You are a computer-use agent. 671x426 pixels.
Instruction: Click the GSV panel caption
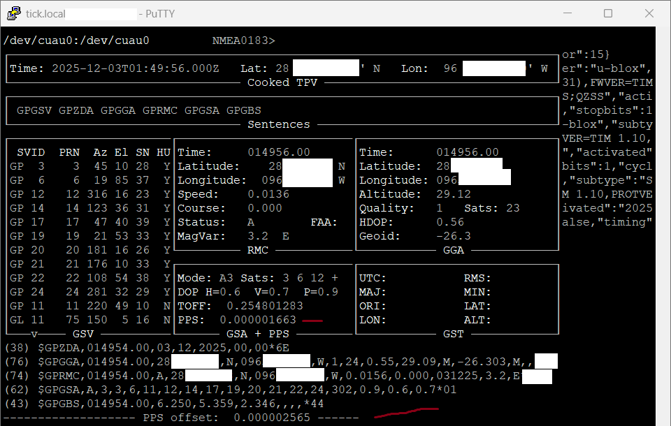click(83, 334)
